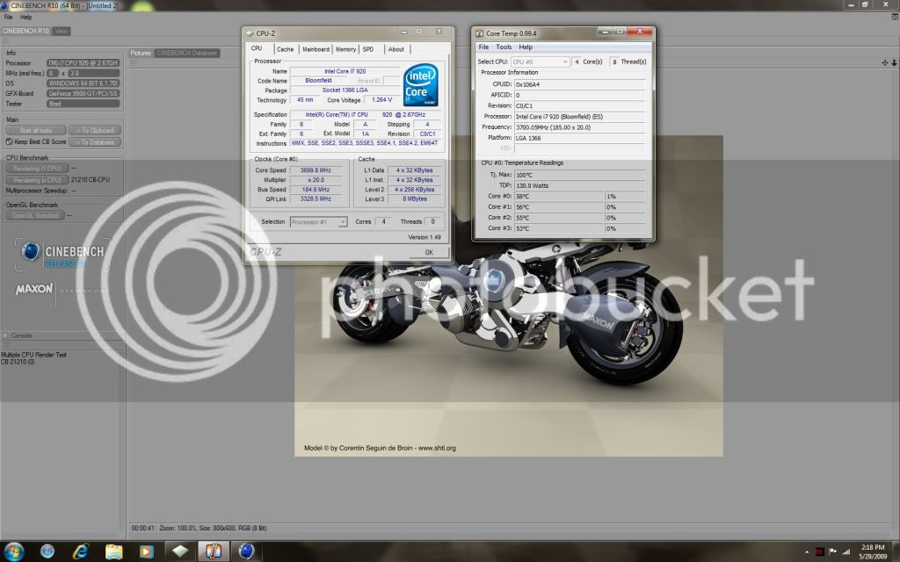Screen dimensions: 900x562
Task: Click OK button in CPU-Z
Action: pyautogui.click(x=429, y=252)
